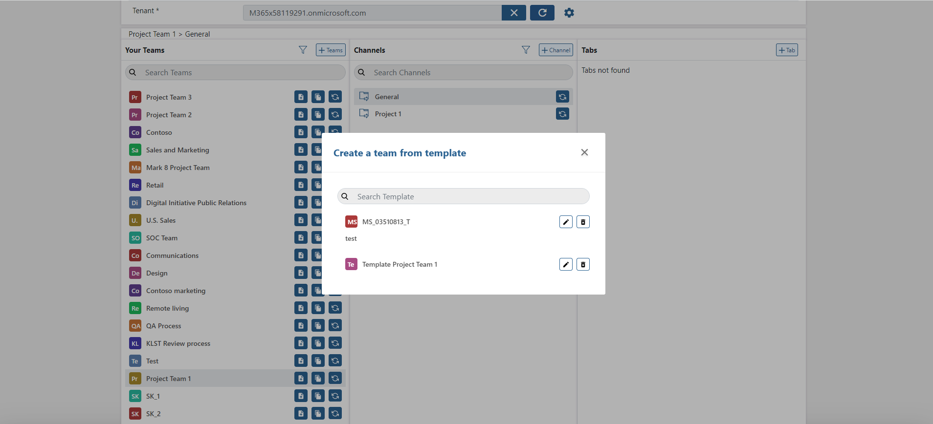Image resolution: width=933 pixels, height=424 pixels.
Task: Add a new channel with + Channel
Action: (x=556, y=50)
